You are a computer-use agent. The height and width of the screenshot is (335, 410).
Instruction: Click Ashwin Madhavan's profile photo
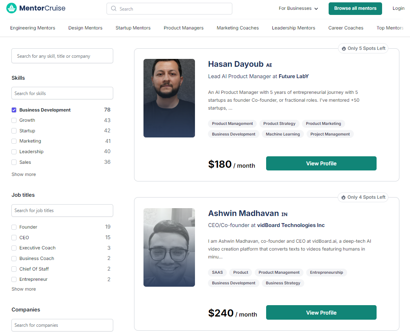pos(169,247)
